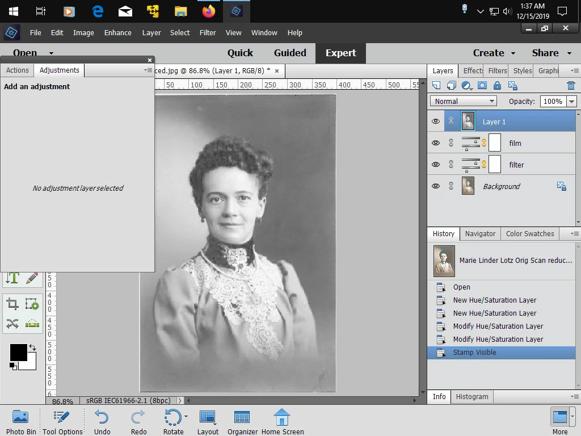Create a new group icon in Layers
The height and width of the screenshot is (436, 581).
pos(451,86)
